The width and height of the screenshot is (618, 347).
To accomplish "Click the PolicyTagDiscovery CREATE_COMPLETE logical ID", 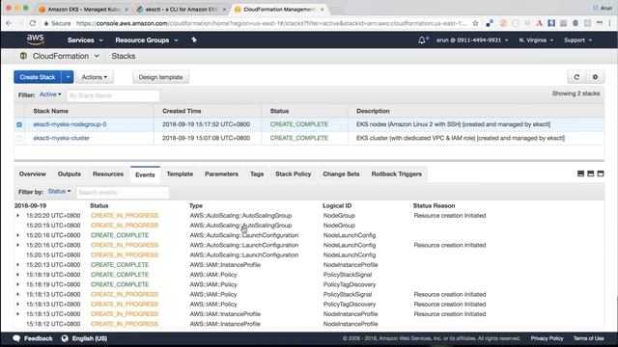I will pos(350,284).
